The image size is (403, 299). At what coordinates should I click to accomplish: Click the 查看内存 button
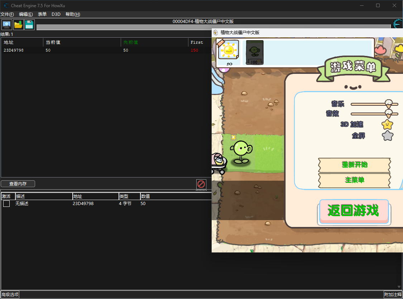click(x=18, y=184)
